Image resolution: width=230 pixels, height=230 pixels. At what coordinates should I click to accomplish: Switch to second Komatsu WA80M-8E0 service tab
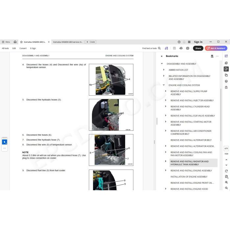[x=68, y=42]
